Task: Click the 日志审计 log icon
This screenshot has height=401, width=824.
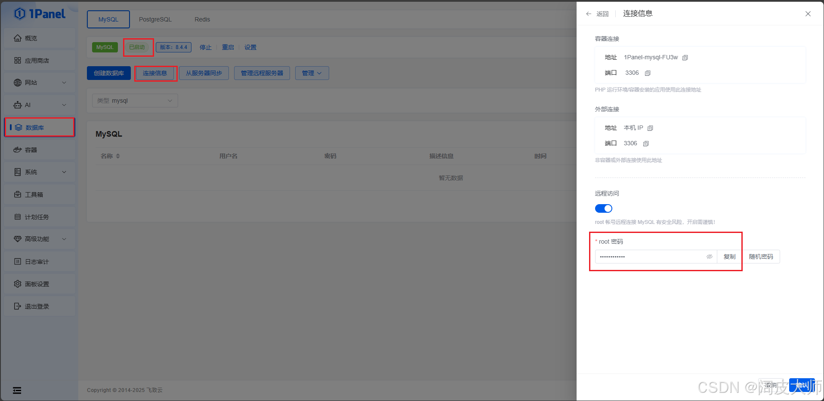Action: coord(18,262)
